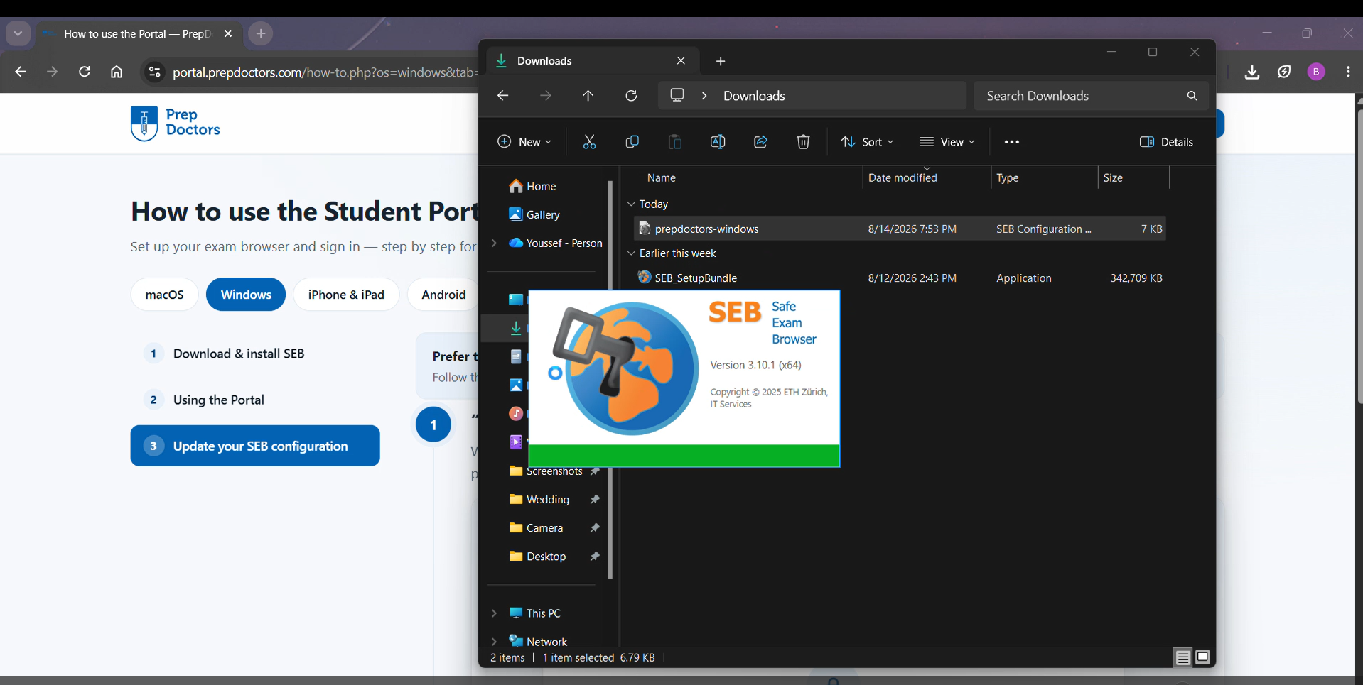Viewport: 1363px width, 685px height.
Task: Sort by the Name column header
Action: pos(746,177)
